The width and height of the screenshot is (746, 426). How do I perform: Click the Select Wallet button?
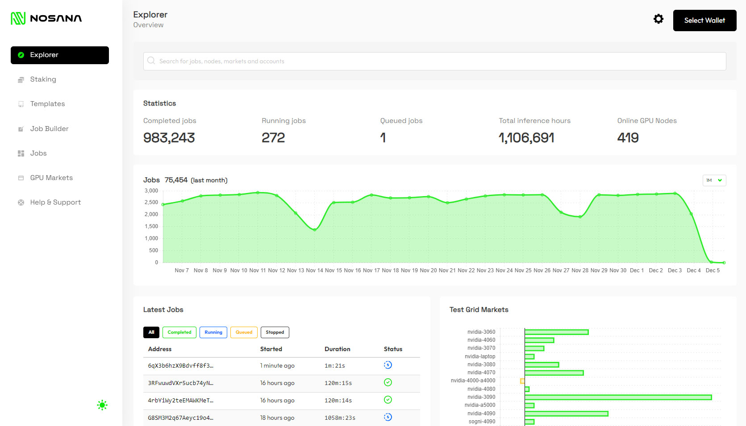coord(704,20)
